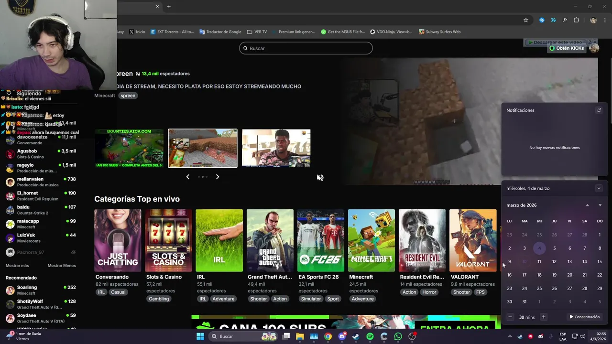Image resolution: width=612 pixels, height=344 pixels.
Task: Open Steam from the taskbar
Action: click(356, 336)
